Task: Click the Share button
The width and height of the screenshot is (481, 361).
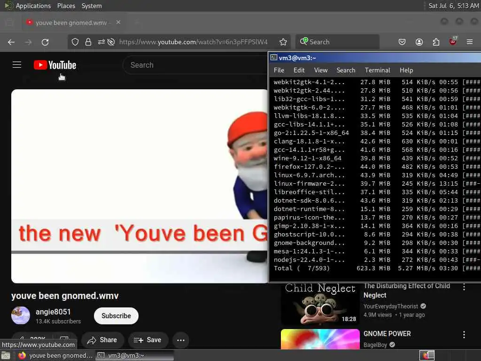Action: (102, 340)
